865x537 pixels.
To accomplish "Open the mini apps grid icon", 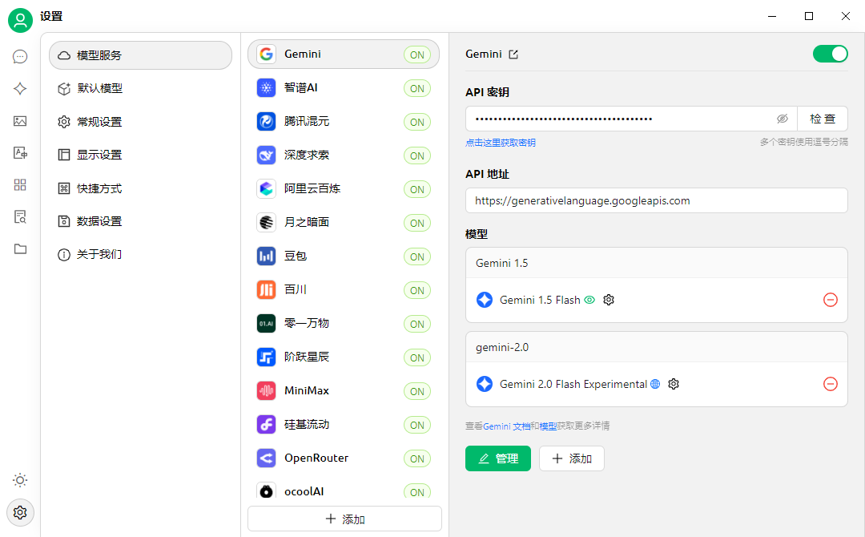I will point(20,185).
